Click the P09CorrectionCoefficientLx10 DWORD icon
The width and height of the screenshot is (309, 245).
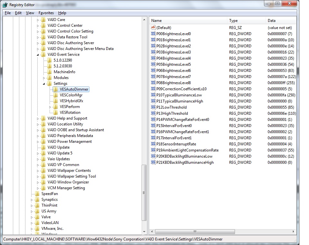coord(153,89)
